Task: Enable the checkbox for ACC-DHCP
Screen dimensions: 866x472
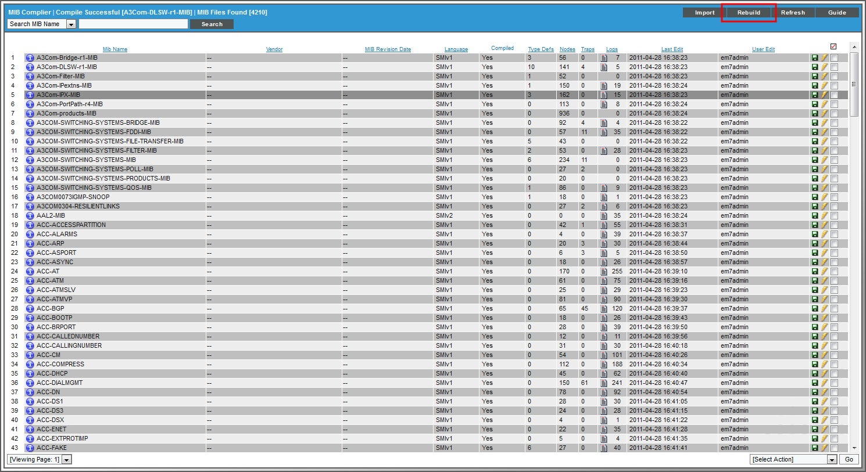Action: click(x=835, y=373)
